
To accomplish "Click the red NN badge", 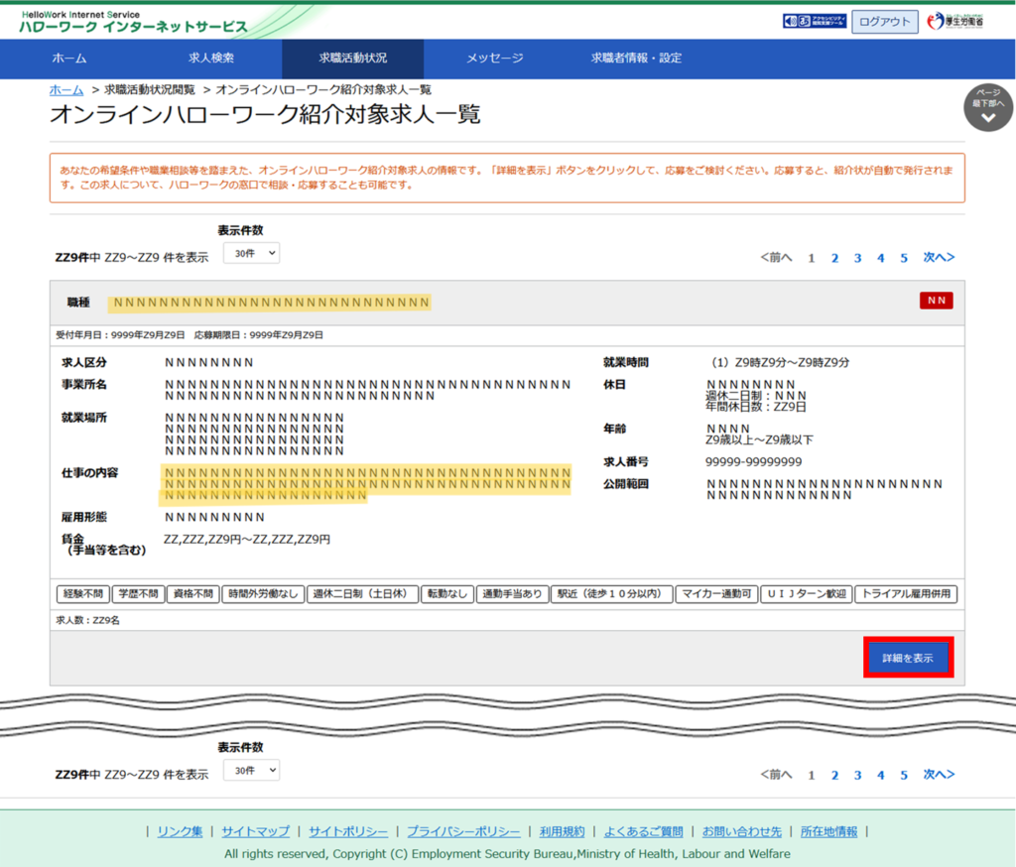I will coord(936,301).
